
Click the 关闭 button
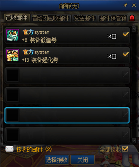pos(82,160)
